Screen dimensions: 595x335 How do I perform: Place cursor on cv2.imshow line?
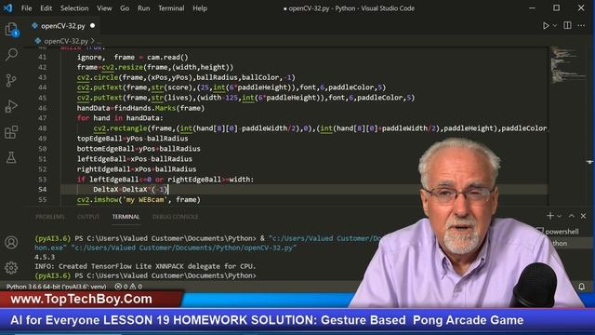click(139, 199)
